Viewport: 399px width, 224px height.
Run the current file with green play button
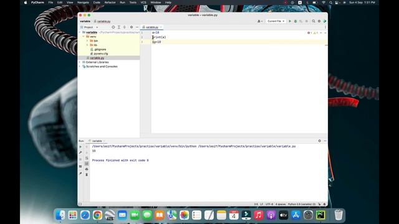click(290, 21)
